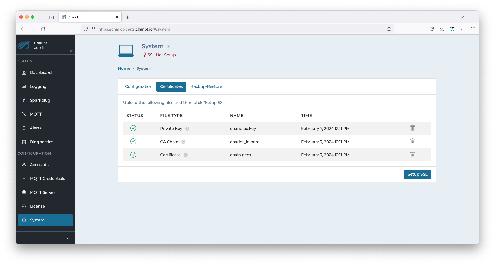Open the browser extensions menu

462,29
